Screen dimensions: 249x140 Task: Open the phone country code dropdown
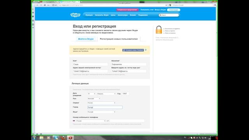[x=91, y=121]
